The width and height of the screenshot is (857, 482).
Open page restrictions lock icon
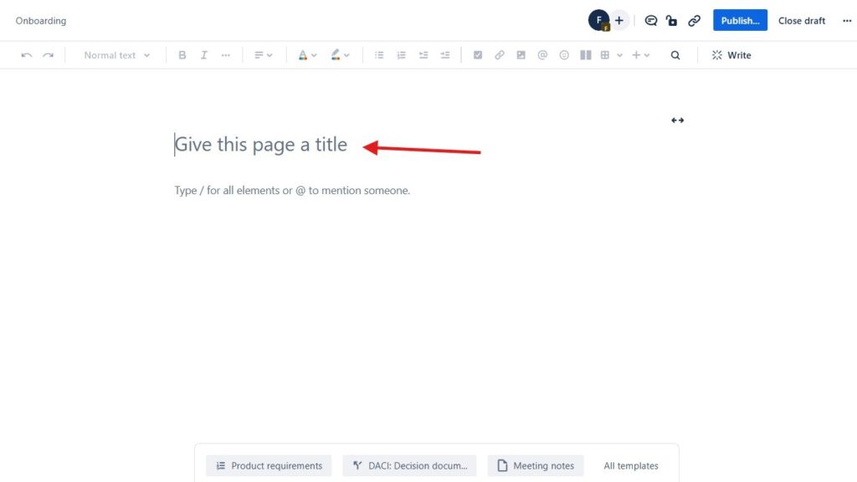point(672,21)
